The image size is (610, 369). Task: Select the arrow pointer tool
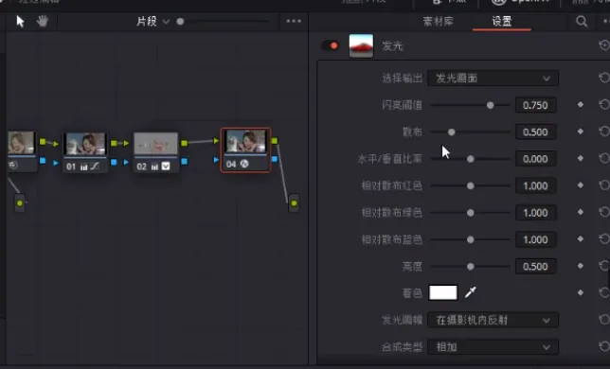pos(20,22)
